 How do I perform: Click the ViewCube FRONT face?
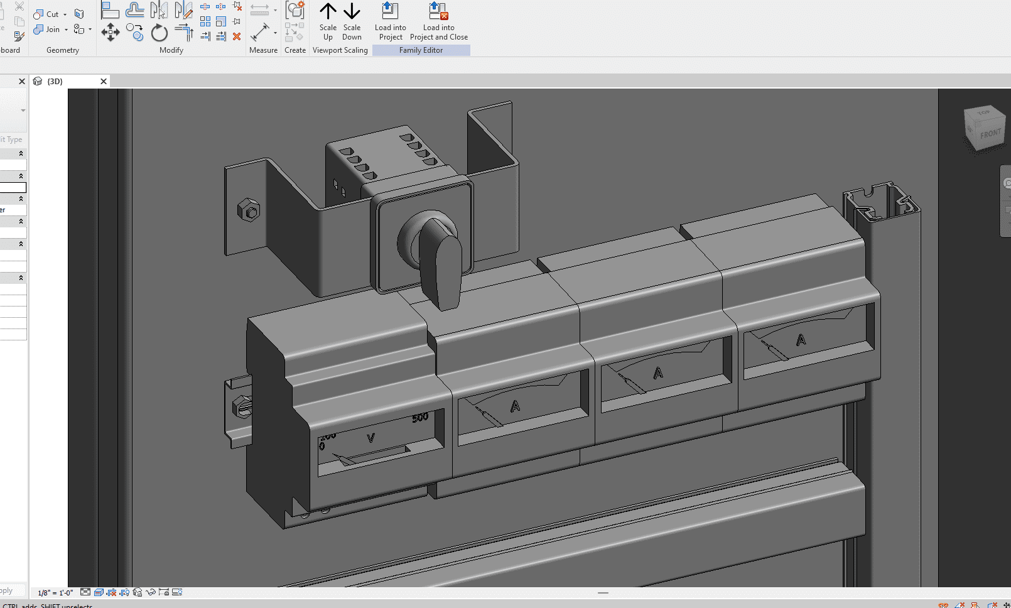[x=990, y=134]
